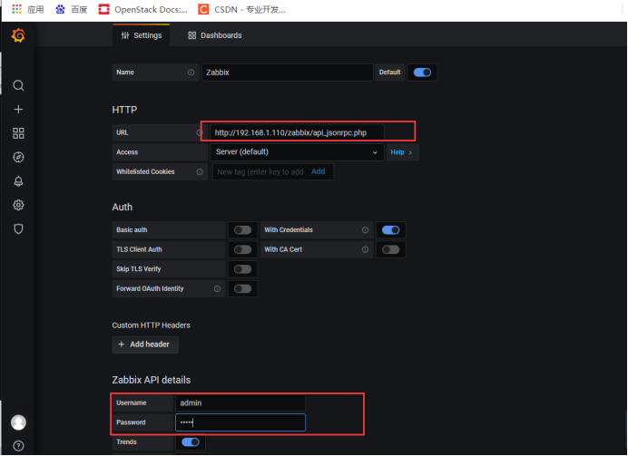Image resolution: width=628 pixels, height=456 pixels.
Task: Click the Custom HTTP Headers label
Action: 151,325
